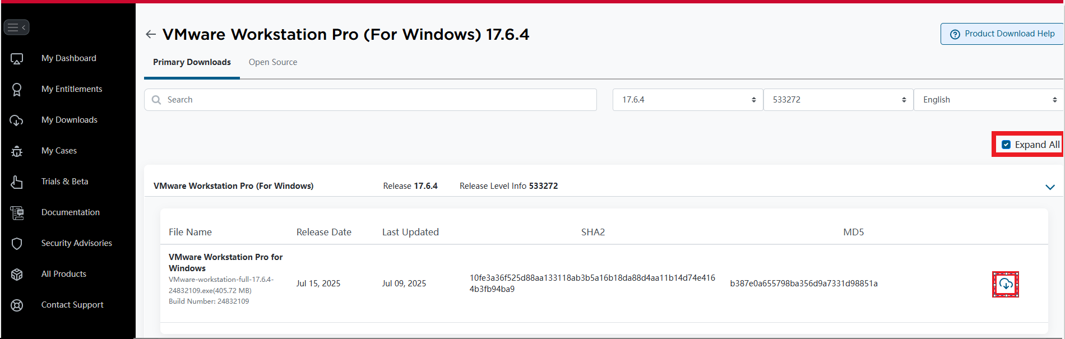This screenshot has height=339, width=1065.
Task: Click the Search input field
Action: coord(371,100)
